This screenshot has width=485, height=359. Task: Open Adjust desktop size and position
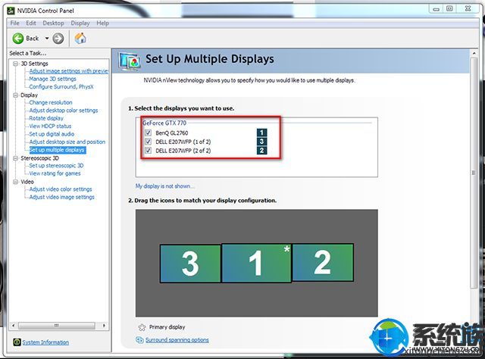pyautogui.click(x=67, y=142)
